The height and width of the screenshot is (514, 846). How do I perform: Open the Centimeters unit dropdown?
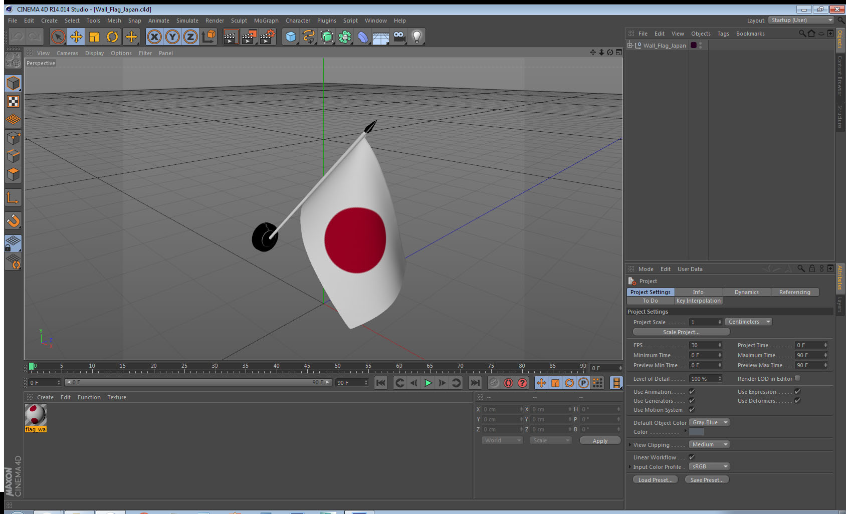tap(749, 322)
